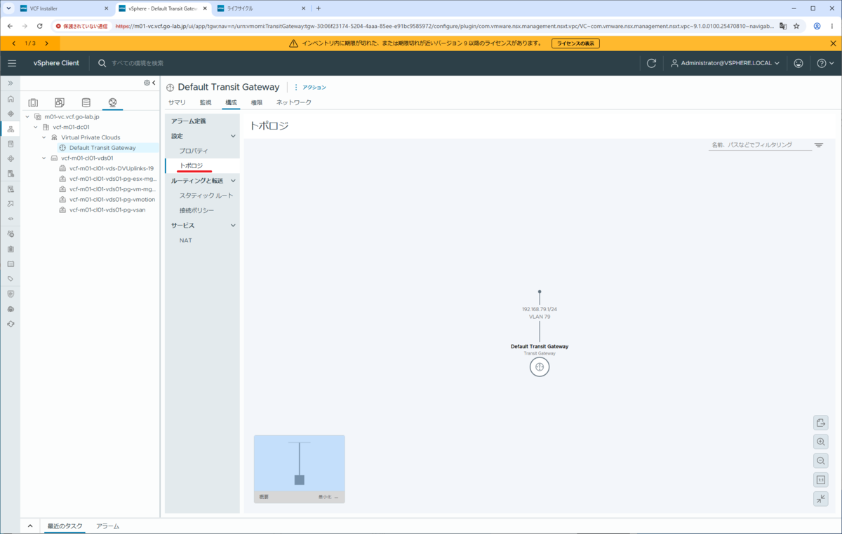Collapse vcf-m01-cl01-vds01 switch node
The height and width of the screenshot is (534, 842).
(x=44, y=158)
